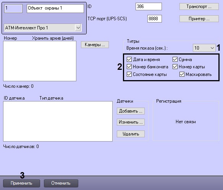Open the Время показа dropdown
The image size is (223, 190).
pos(204,48)
